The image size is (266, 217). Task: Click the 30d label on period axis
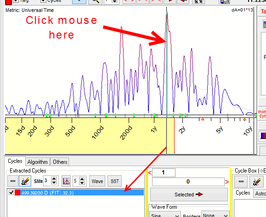pyautogui.click(x=49, y=131)
